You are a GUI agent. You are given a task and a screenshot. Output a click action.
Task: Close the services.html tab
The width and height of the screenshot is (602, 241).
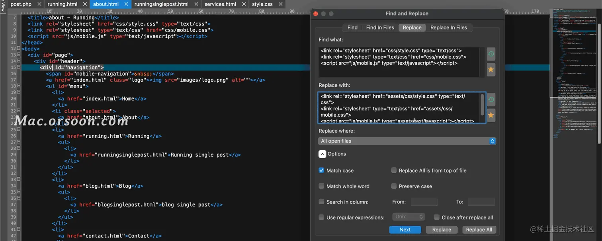click(243, 4)
